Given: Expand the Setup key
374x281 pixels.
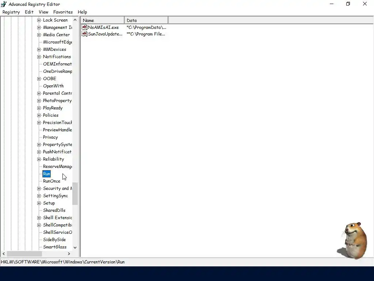Looking at the screenshot, I should 39,203.
